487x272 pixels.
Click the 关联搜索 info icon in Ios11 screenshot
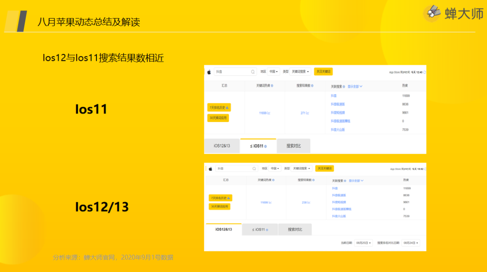(x=344, y=87)
